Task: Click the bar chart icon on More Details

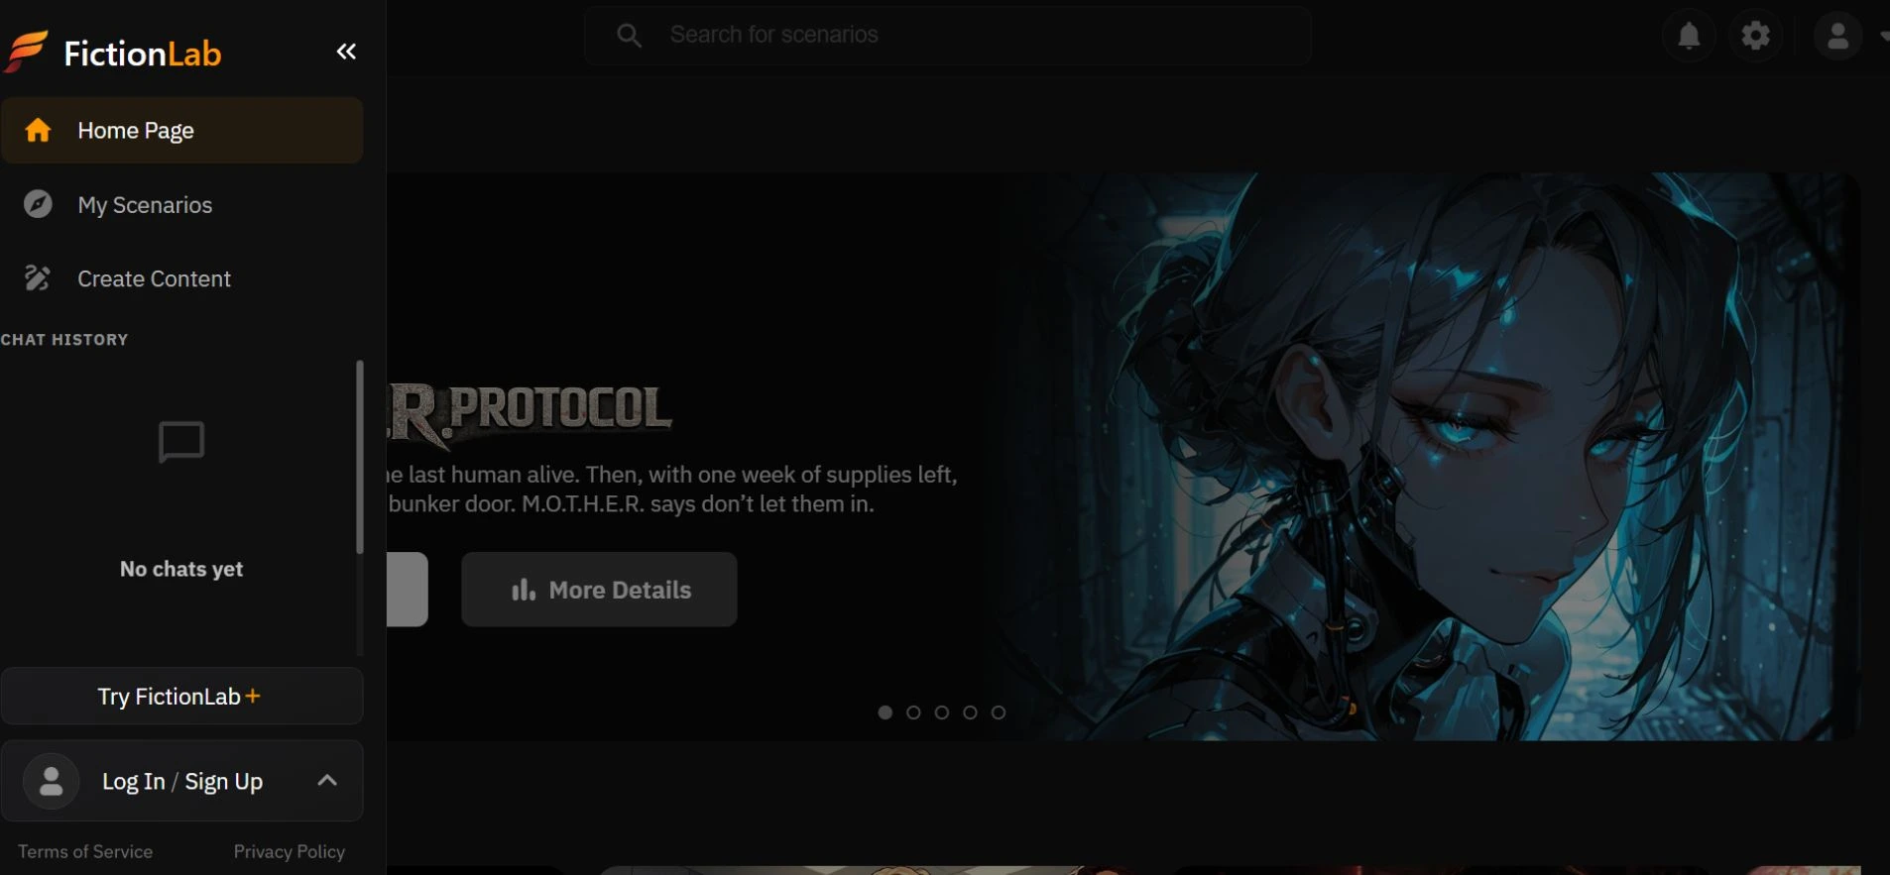Action: pos(524,590)
